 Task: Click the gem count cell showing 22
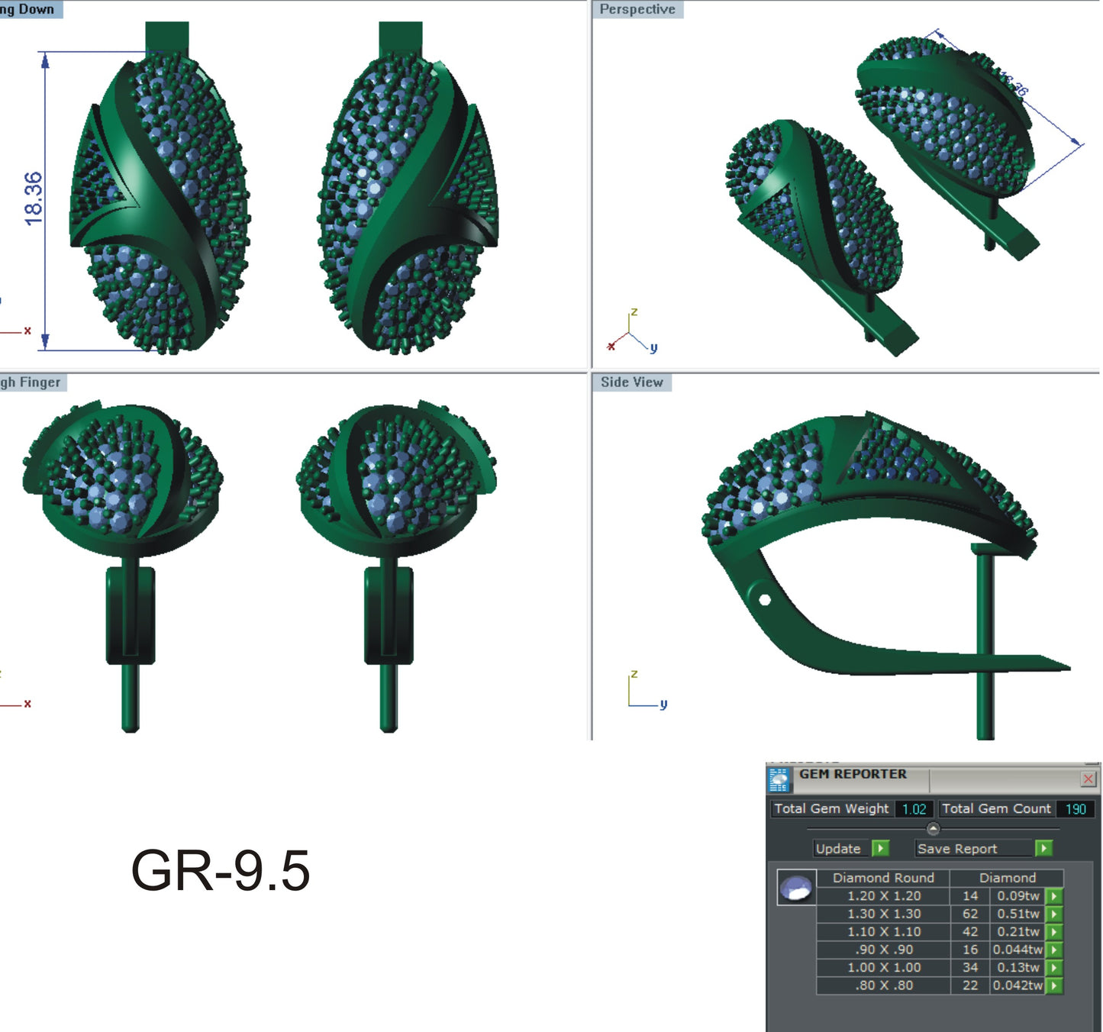point(970,985)
